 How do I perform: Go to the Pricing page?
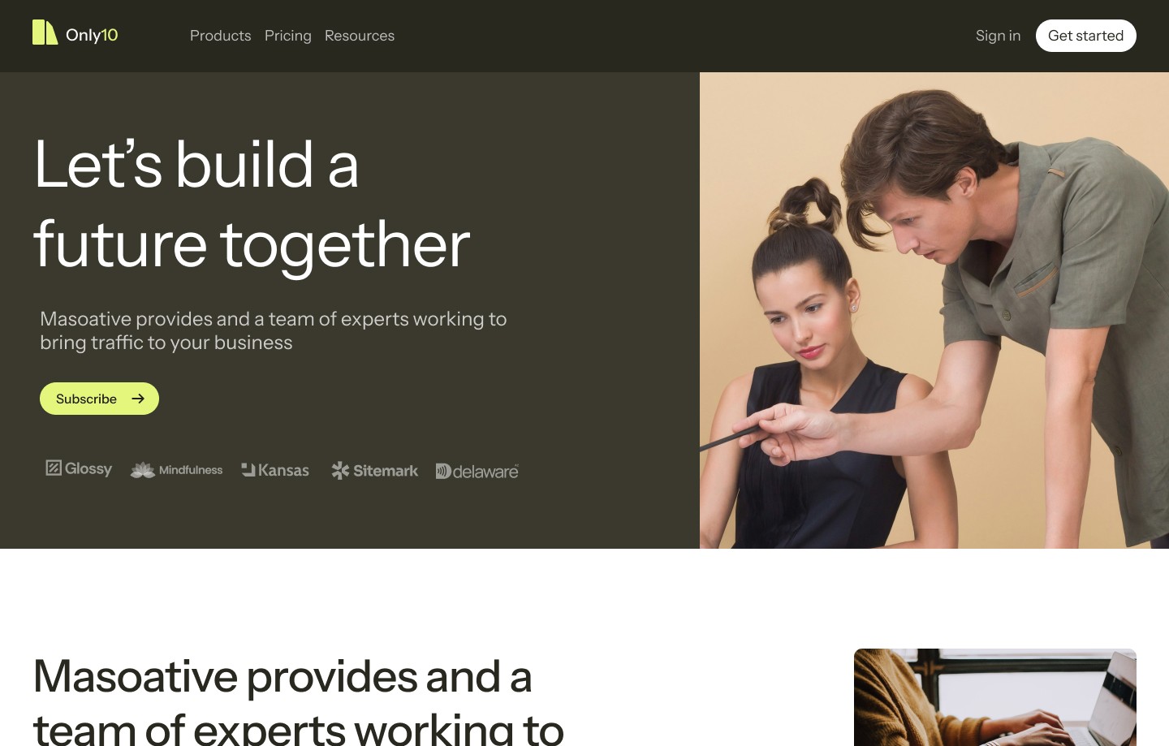(x=288, y=36)
